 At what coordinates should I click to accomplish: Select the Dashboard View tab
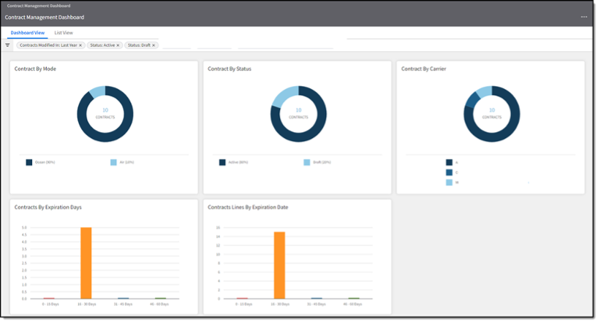(x=28, y=33)
